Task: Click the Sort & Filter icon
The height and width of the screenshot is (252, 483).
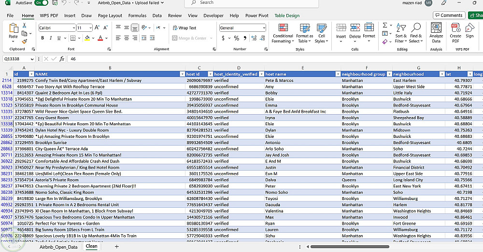Action: (x=400, y=28)
